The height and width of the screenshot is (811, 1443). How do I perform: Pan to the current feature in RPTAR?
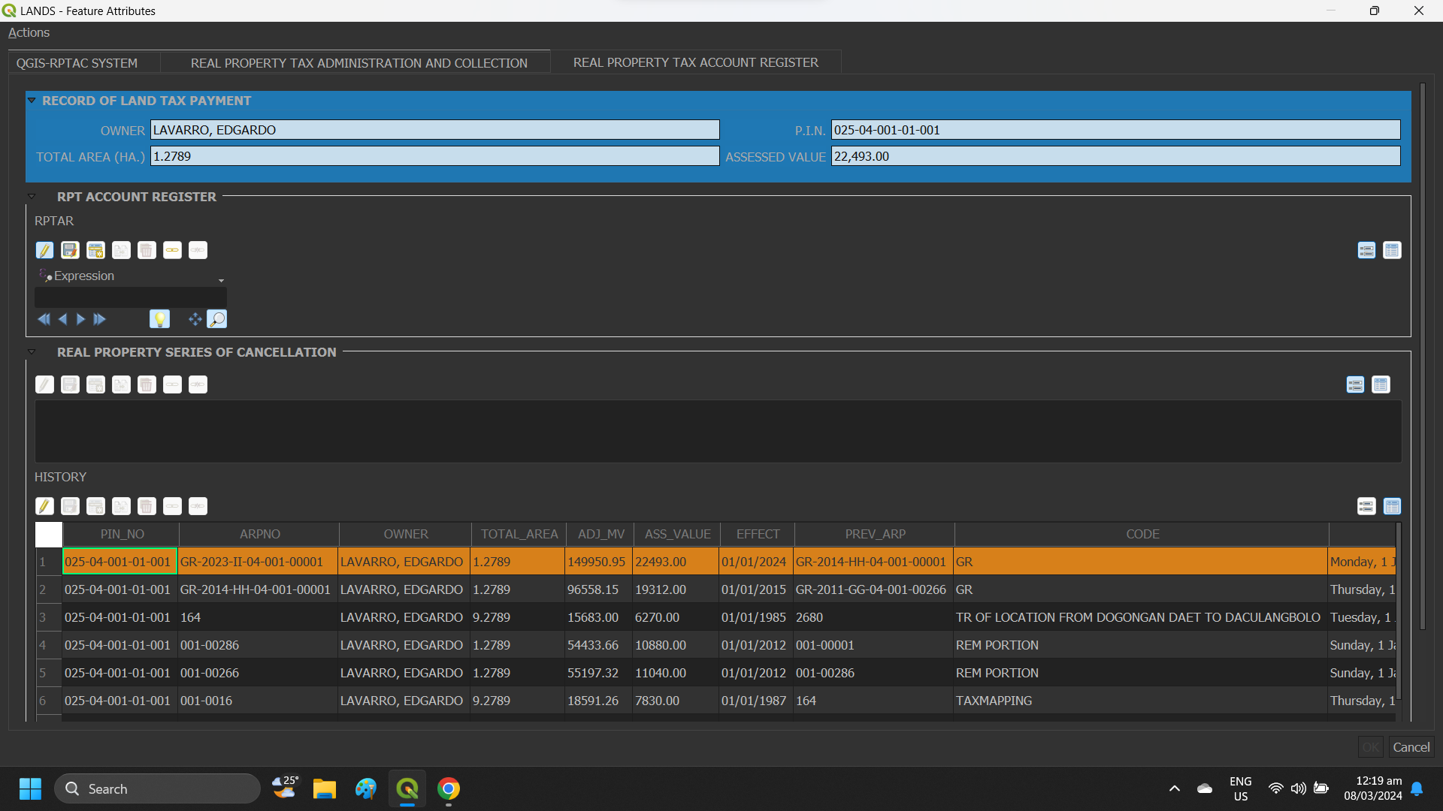[x=193, y=318]
